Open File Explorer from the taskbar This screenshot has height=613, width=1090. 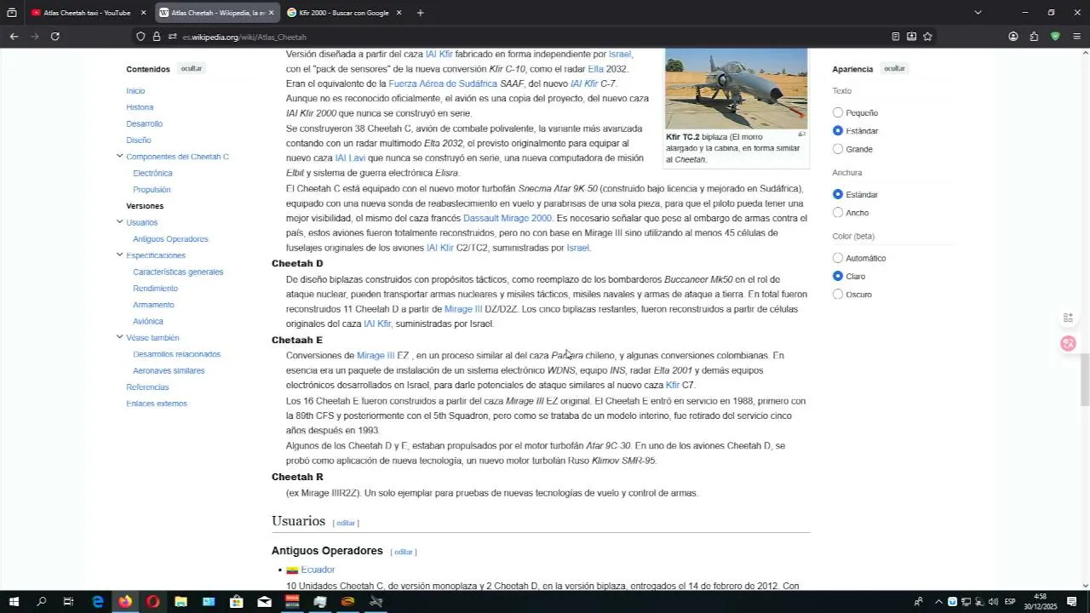coord(181,602)
